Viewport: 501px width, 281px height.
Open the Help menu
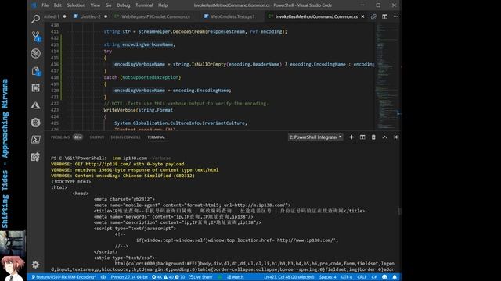point(163,5)
